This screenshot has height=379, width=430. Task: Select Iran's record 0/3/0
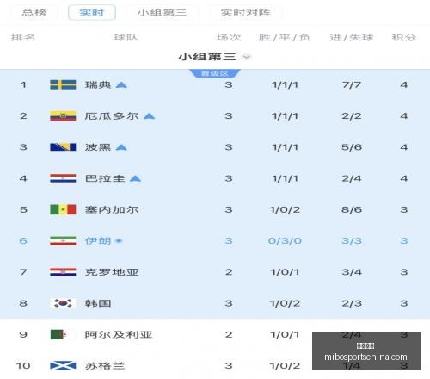coord(285,240)
